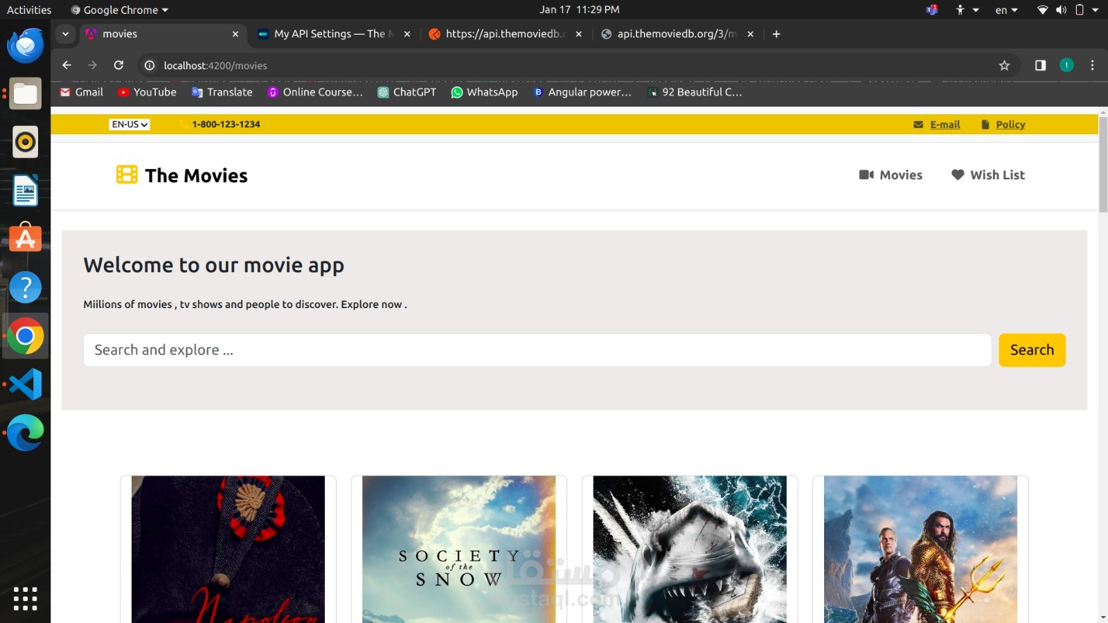Image resolution: width=1108 pixels, height=623 pixels.
Task: Open the Angular power bookmark
Action: (582, 92)
